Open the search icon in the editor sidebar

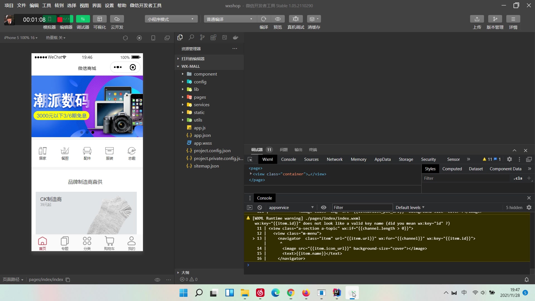point(191,37)
